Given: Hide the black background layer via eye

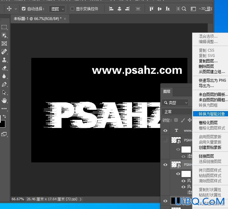Looking at the screenshot, I should 165,201.
